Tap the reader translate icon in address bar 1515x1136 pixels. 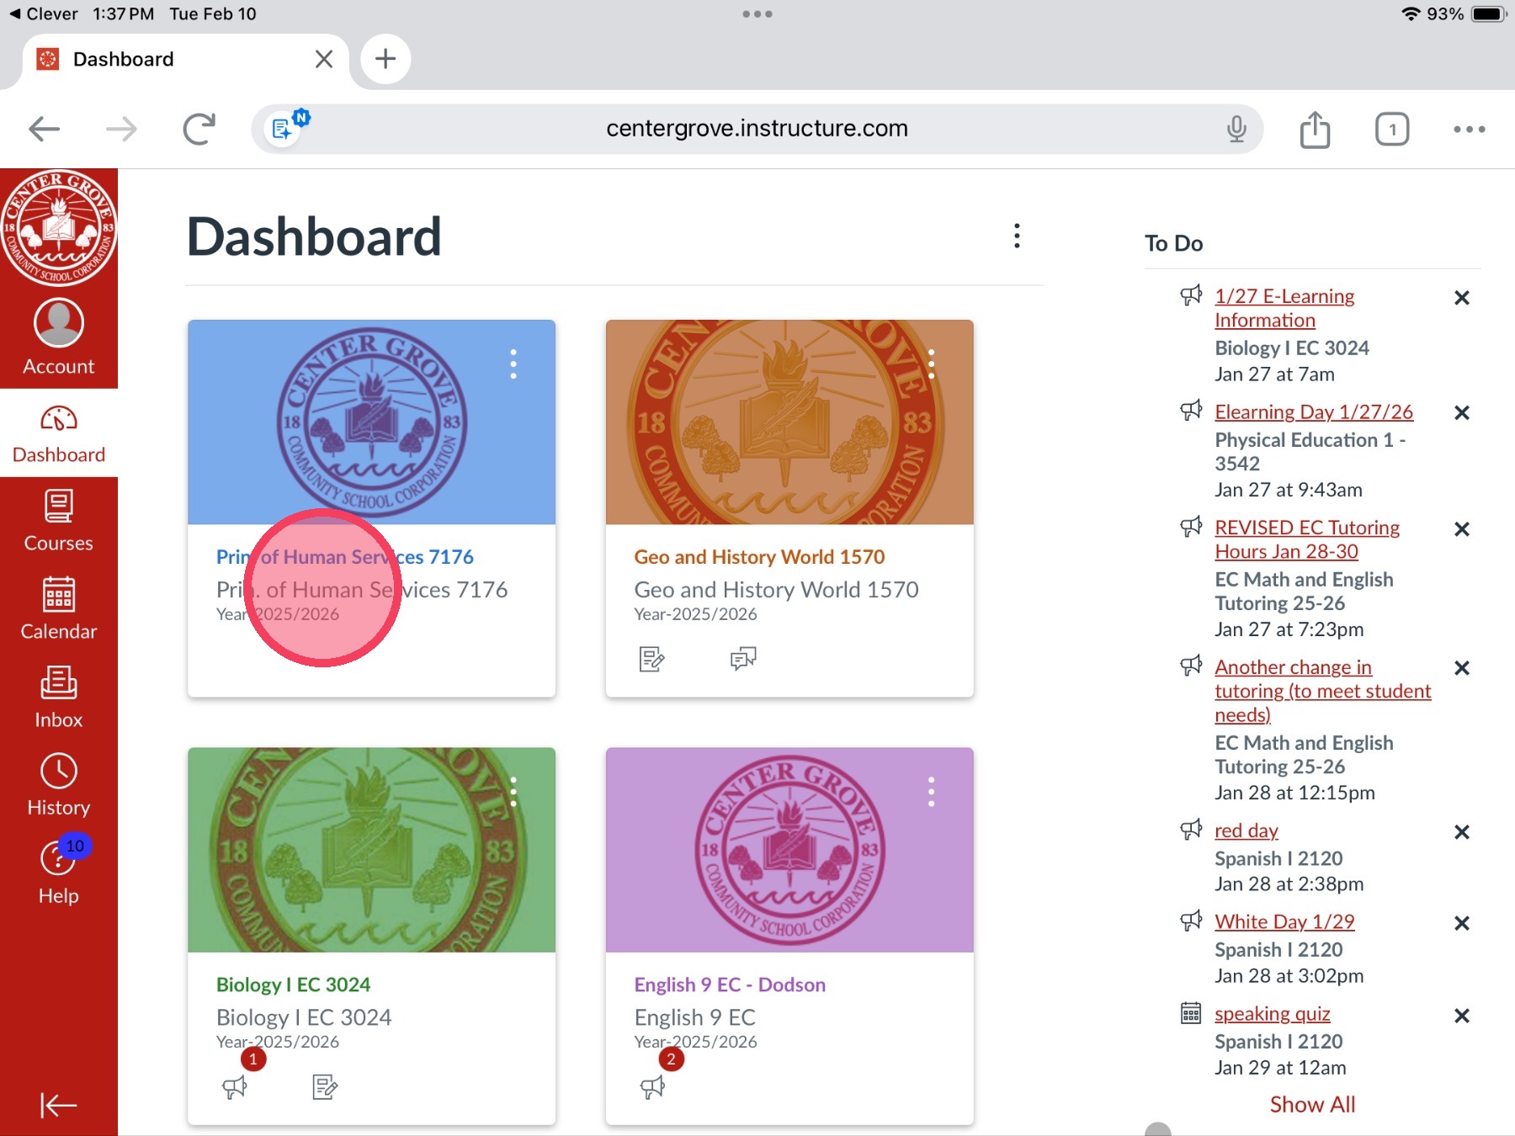point(284,129)
